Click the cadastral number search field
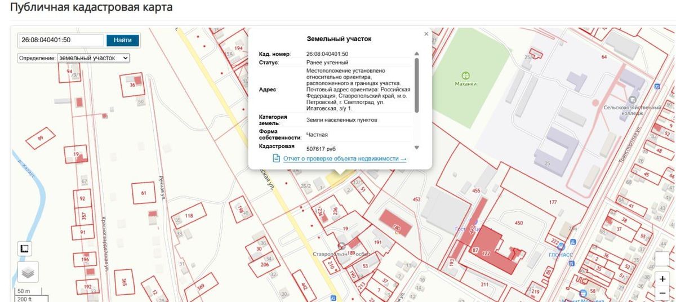This screenshot has width=676, height=302. pyautogui.click(x=61, y=41)
